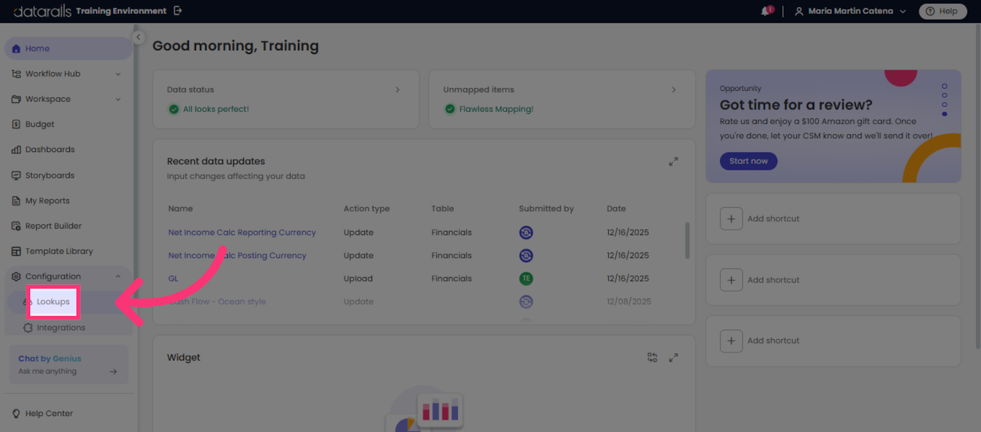Click the Dashboards chart icon
This screenshot has width=981, height=432.
point(16,150)
